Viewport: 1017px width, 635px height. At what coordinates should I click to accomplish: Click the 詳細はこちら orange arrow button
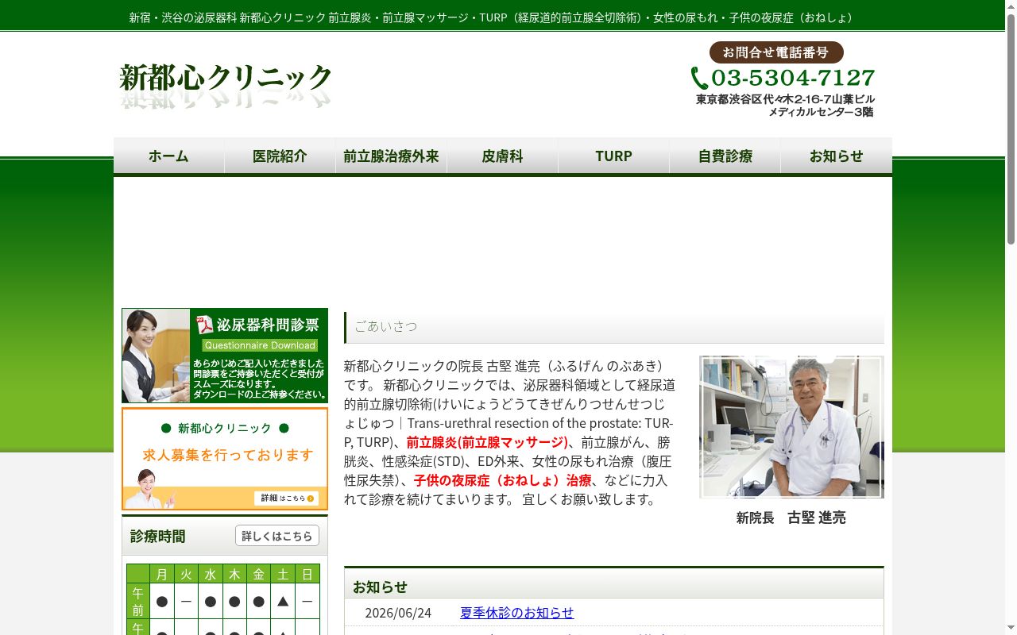(288, 498)
